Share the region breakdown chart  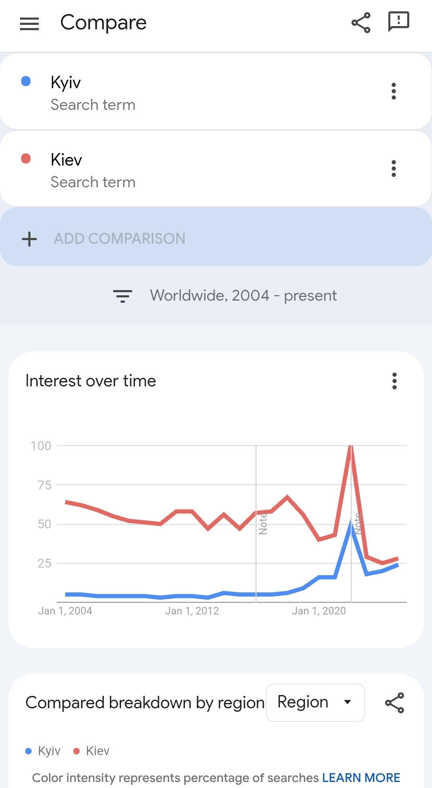(x=394, y=703)
